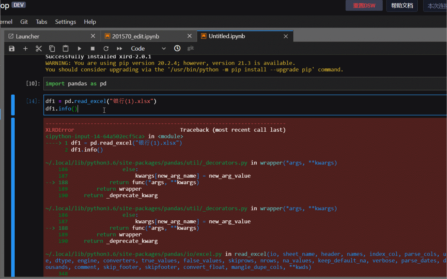Restart the kernel icon
The height and width of the screenshot is (279, 447).
[106, 49]
